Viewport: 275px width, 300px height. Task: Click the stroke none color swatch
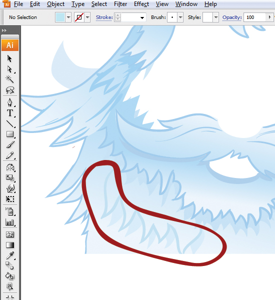tap(79, 17)
